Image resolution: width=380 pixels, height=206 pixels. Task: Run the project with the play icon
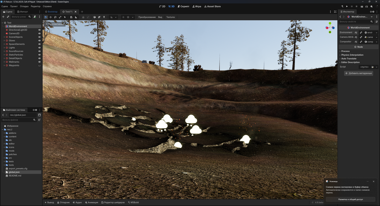click(x=347, y=6)
